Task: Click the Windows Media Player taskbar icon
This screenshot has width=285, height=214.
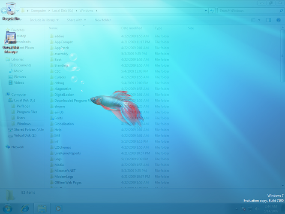Action: coord(59,208)
